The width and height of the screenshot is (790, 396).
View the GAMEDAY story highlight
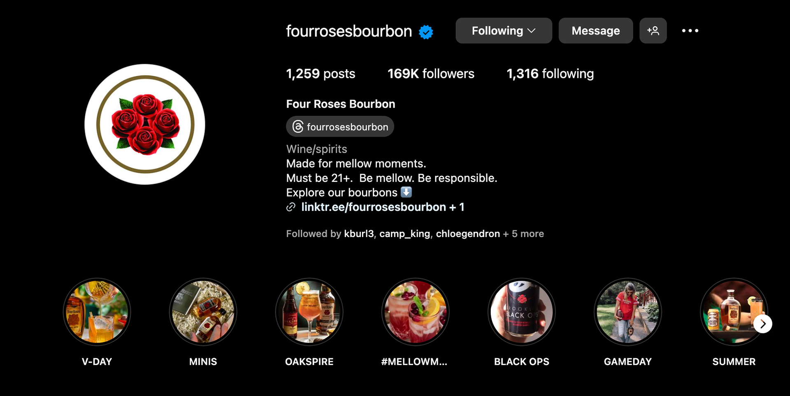pyautogui.click(x=627, y=312)
